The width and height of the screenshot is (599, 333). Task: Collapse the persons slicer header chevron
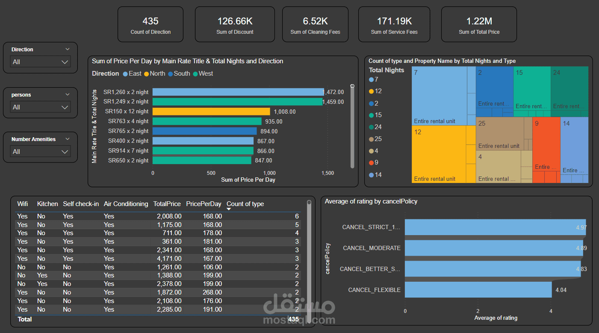67,94
